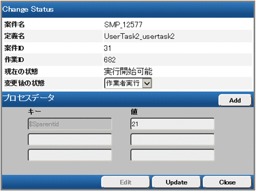This screenshot has height=191, width=256.
Task: Click the キー column header
Action: [34, 112]
